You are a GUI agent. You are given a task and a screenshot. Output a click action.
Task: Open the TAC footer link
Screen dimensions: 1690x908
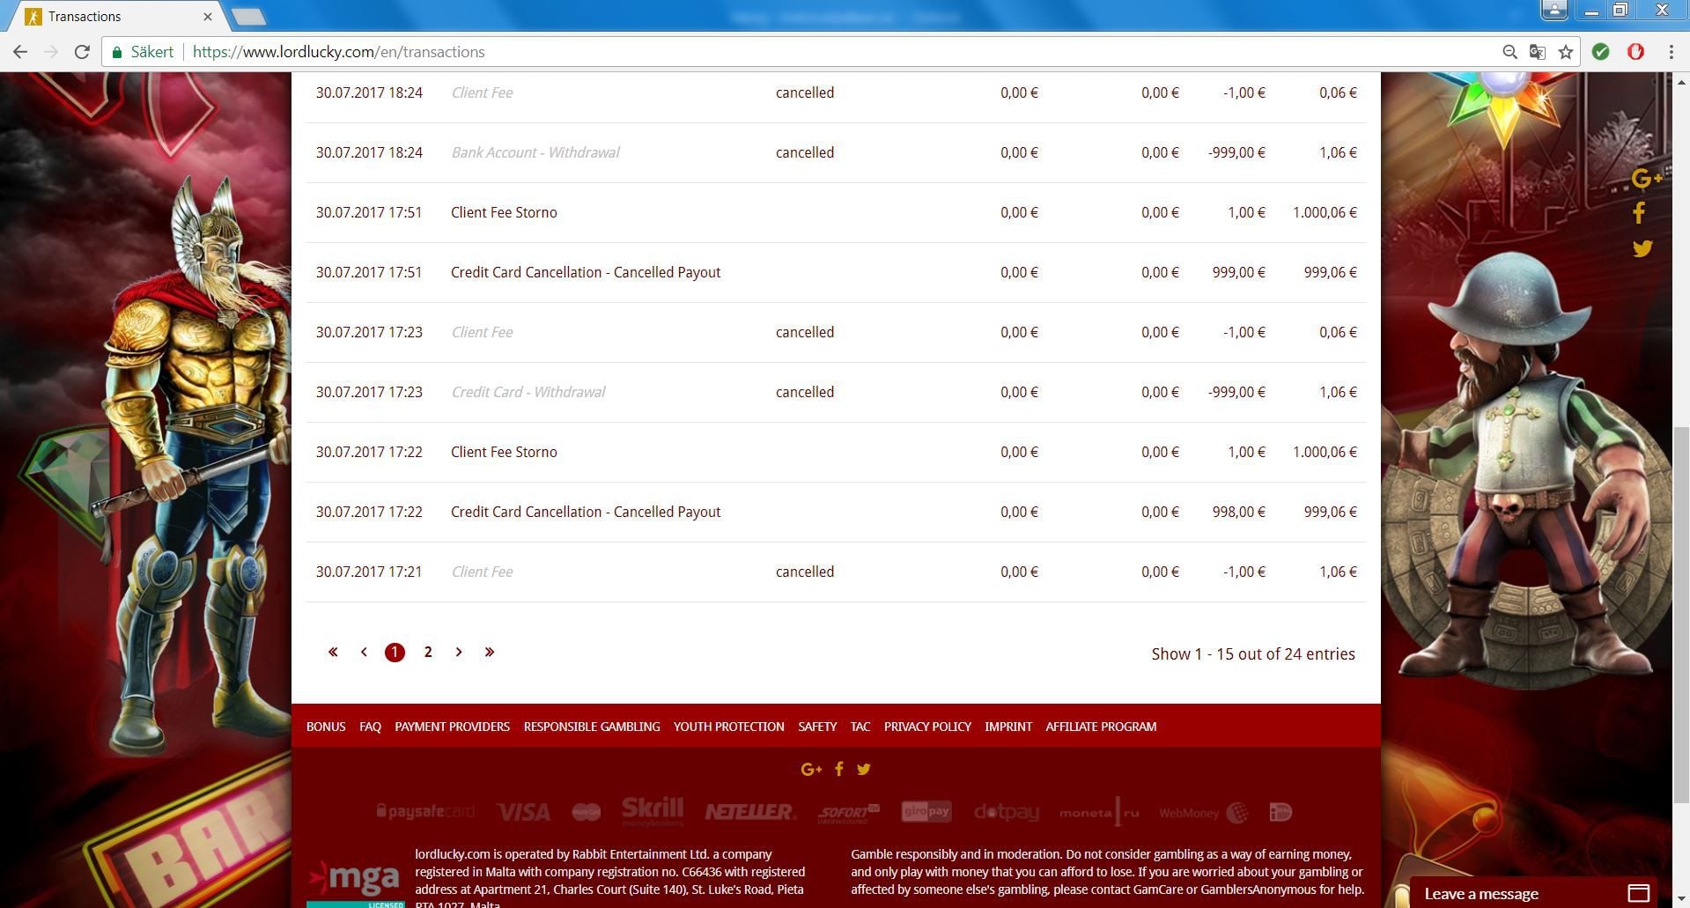click(860, 727)
